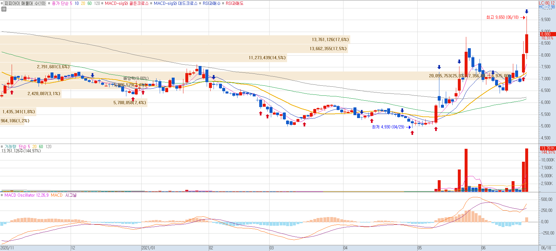Toggle square marker before 거래량 legend

click(x=2, y=147)
